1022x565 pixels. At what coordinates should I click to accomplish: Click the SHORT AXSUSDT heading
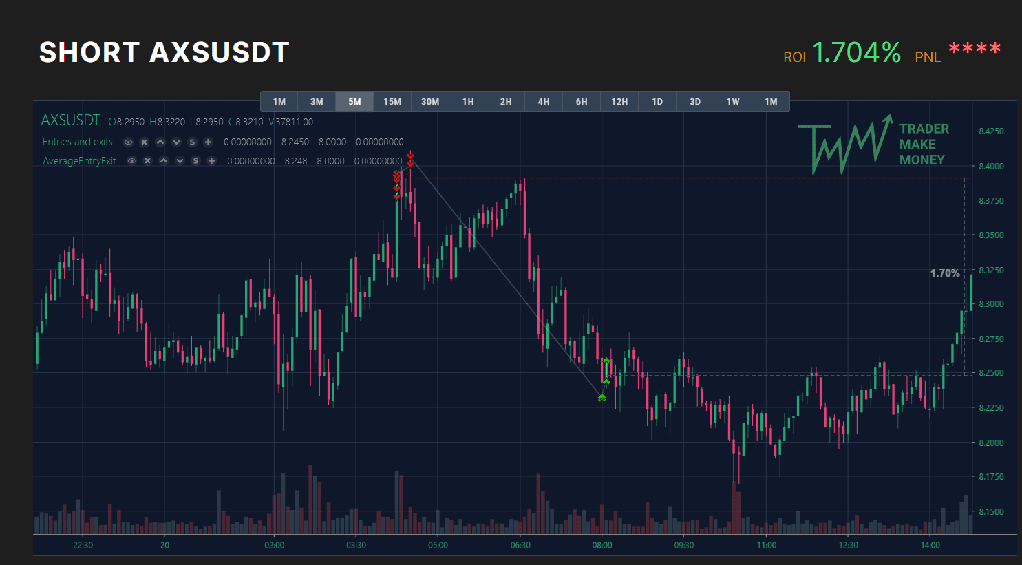point(164,52)
